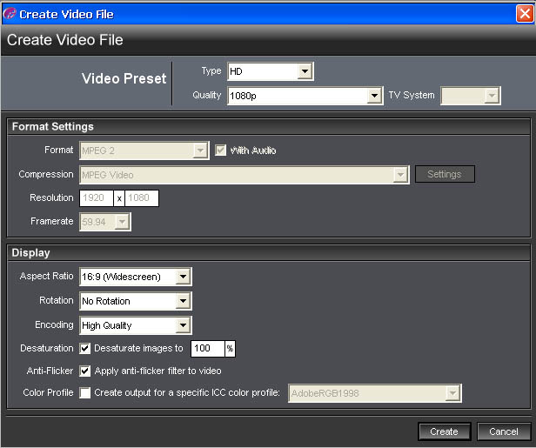Screen dimensions: 536x448
Task: Open the Framerate dropdown showing 59.94
Action: pyautogui.click(x=105, y=222)
